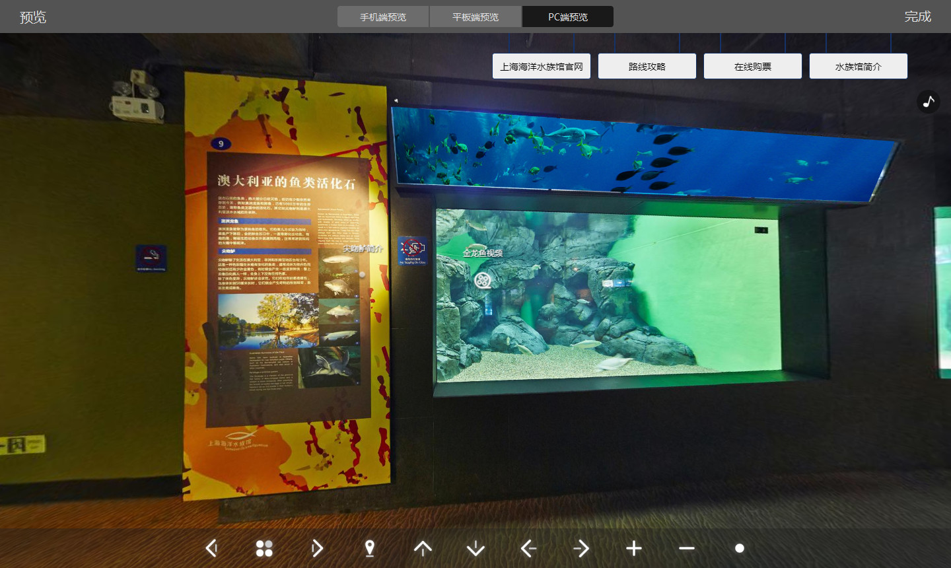Image resolution: width=951 pixels, height=568 pixels.
Task: Toggle background music note icon
Action: pyautogui.click(x=929, y=102)
